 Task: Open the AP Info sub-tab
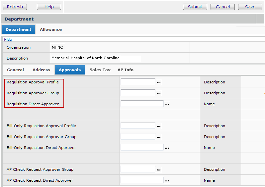point(126,70)
